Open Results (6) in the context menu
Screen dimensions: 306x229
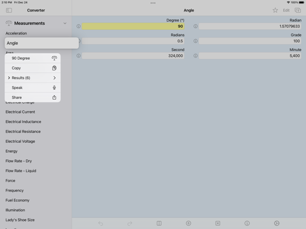33,78
